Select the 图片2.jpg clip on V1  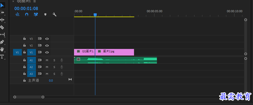tap(115, 52)
